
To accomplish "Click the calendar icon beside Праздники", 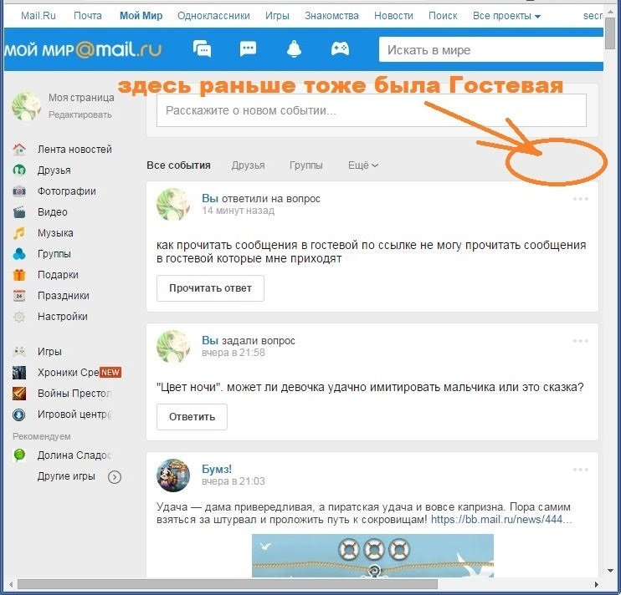I will click(x=19, y=296).
